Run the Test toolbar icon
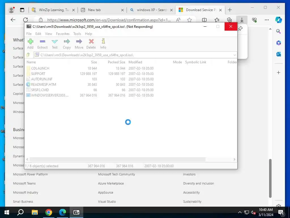Viewport: 290px width, 218px height. tap(55, 41)
